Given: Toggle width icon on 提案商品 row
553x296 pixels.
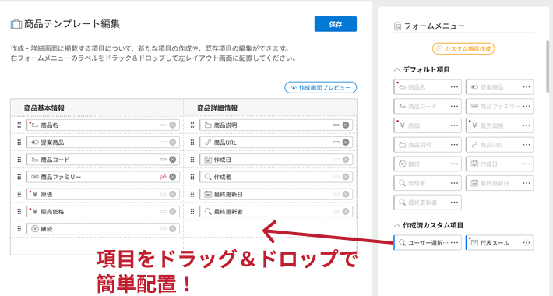Looking at the screenshot, I should coord(163,143).
